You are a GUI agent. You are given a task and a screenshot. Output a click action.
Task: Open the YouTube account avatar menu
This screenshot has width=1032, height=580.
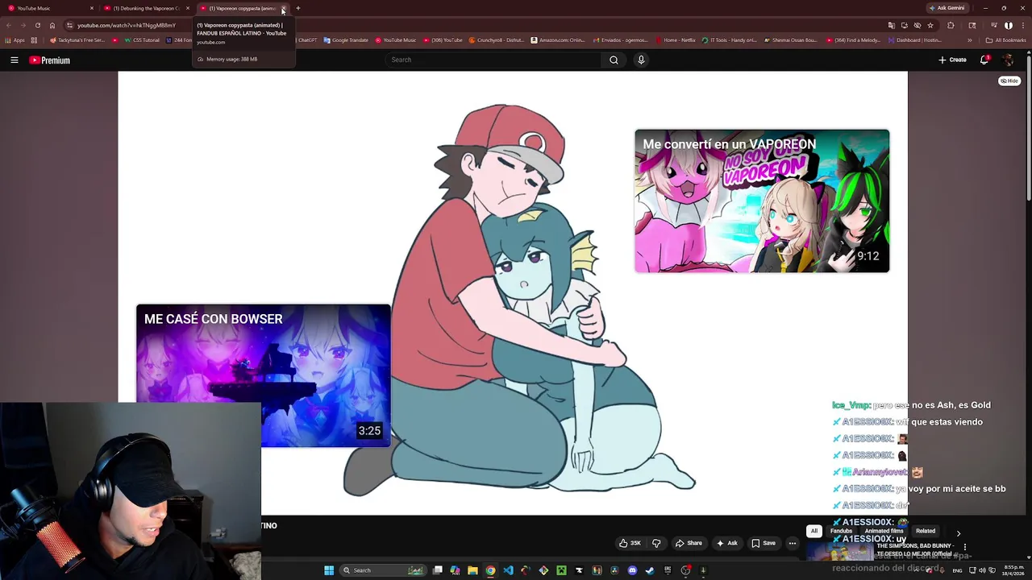tap(1008, 60)
